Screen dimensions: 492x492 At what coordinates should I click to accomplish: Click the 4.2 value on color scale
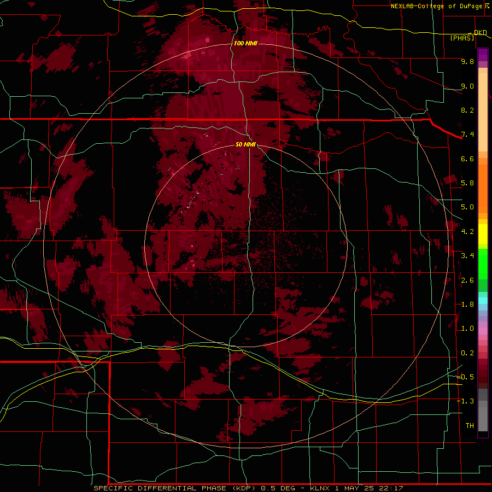click(467, 232)
